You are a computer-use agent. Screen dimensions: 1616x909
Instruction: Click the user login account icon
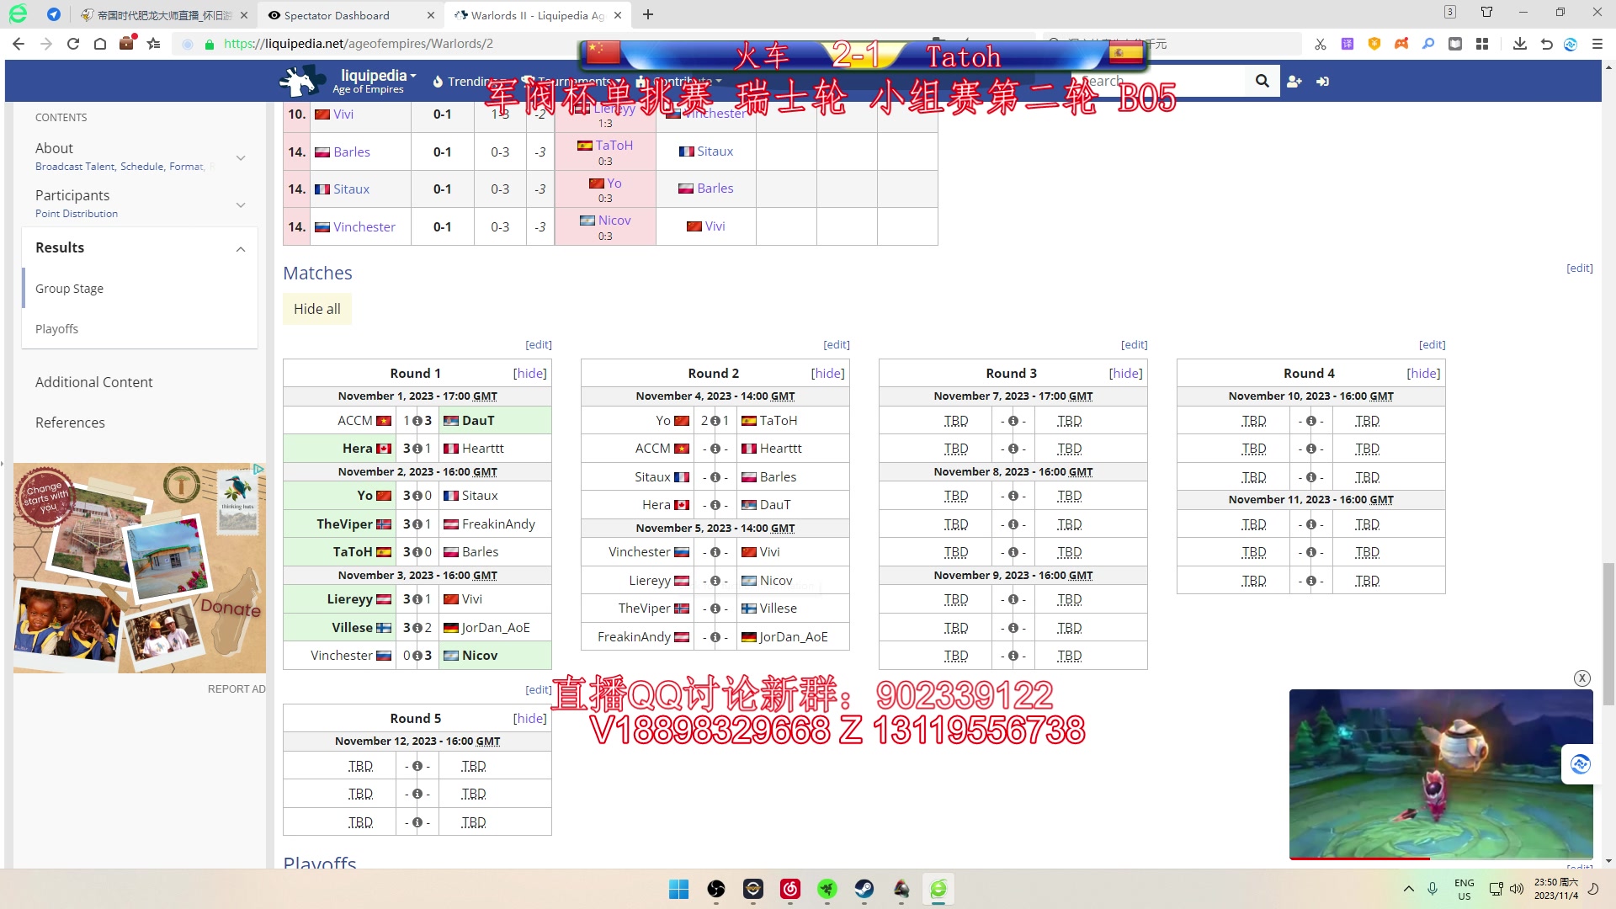point(1323,81)
